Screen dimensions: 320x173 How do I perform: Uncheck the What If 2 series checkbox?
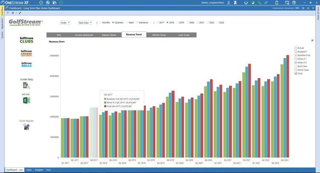coord(296,62)
